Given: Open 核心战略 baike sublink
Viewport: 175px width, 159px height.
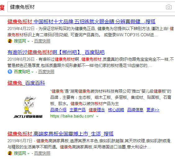Looking at the screenshot, I should coord(116,110).
